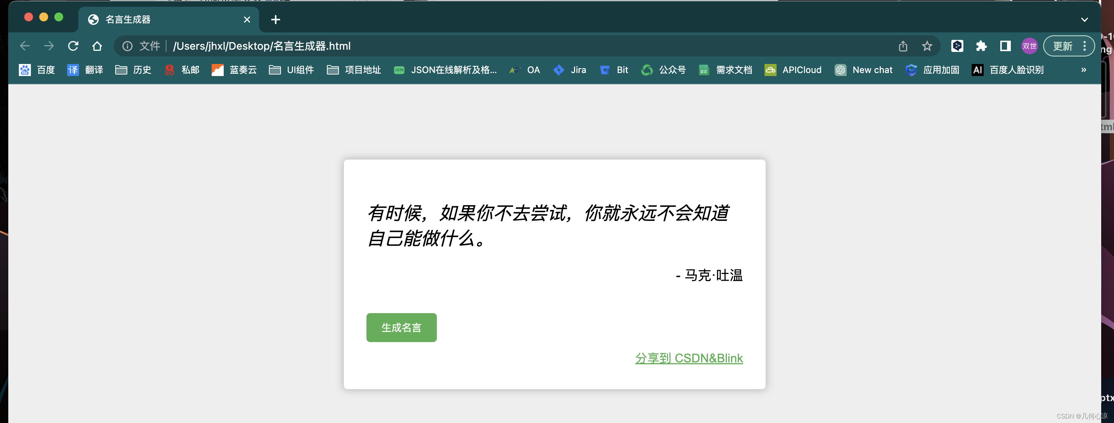Close the window with red button
Screen dimensions: 1114x423
pyautogui.click(x=29, y=17)
